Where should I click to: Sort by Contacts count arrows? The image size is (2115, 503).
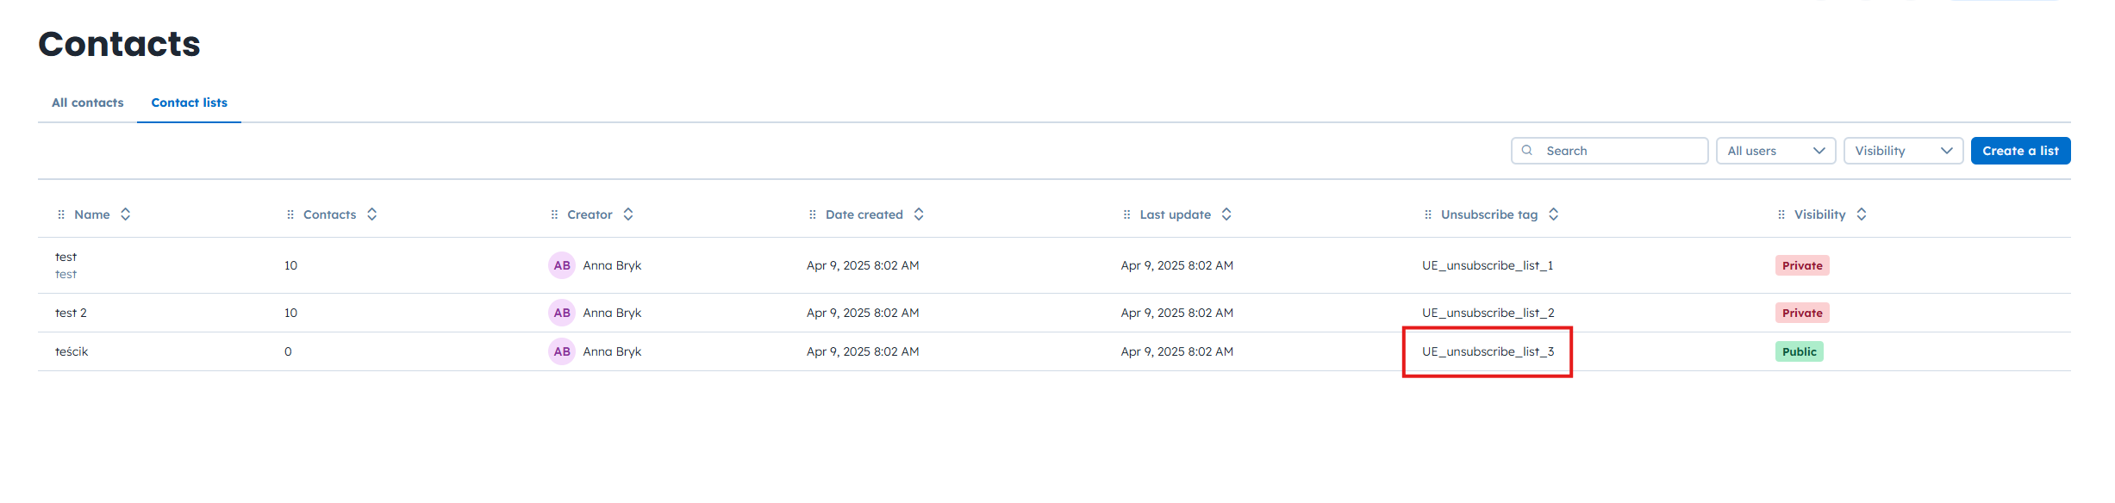pos(372,214)
